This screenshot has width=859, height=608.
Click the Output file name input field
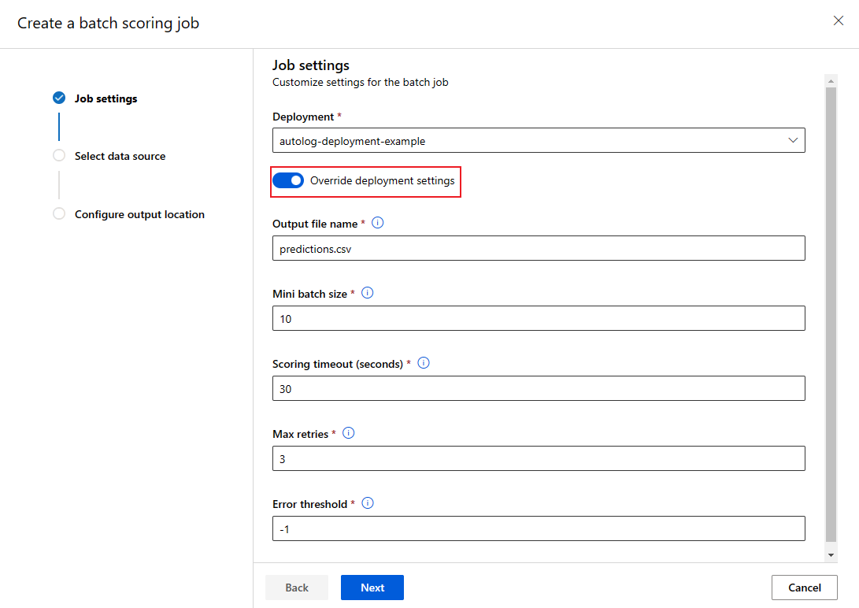point(539,247)
